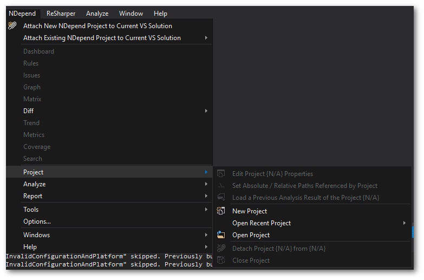
Task: Select Open Recent Project in the submenu
Action: click(x=312, y=223)
